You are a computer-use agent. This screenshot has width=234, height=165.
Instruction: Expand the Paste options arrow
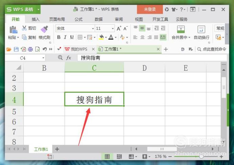tap(18, 38)
